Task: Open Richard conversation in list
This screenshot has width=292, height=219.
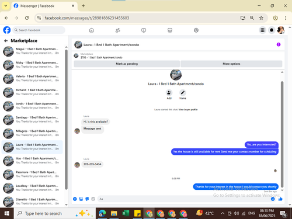Action: [32, 92]
